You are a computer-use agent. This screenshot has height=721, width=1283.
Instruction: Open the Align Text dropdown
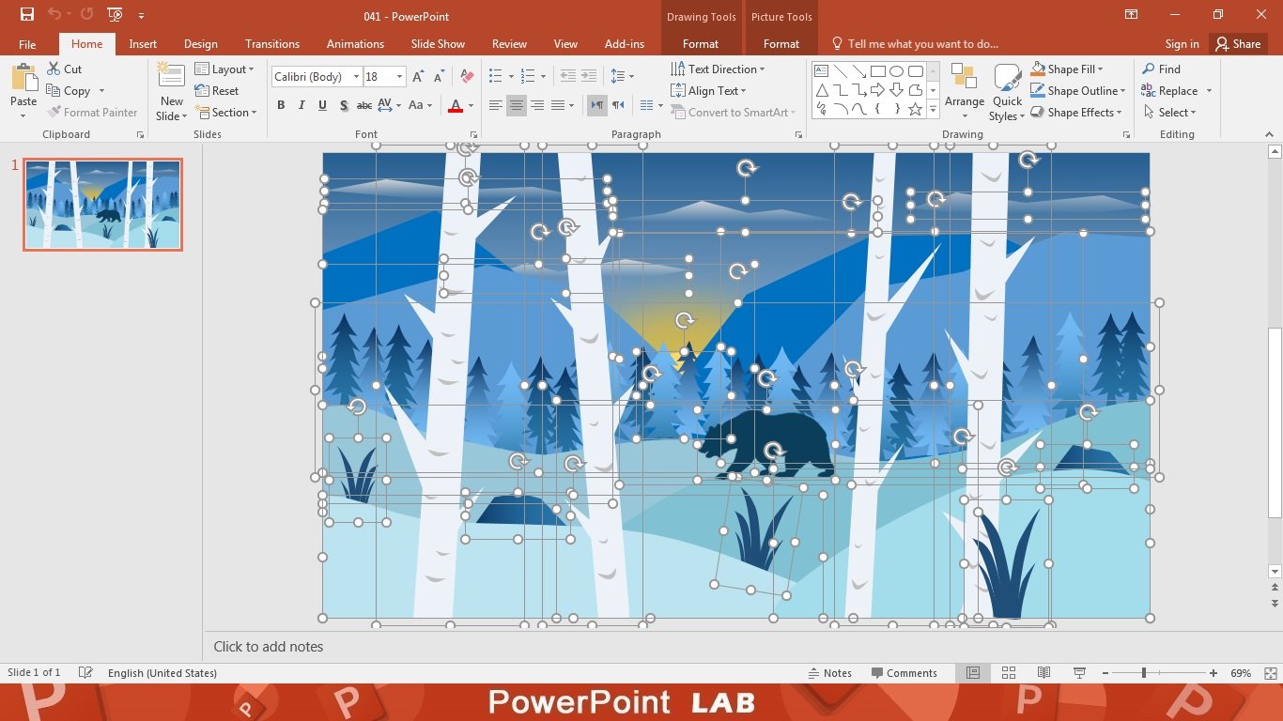(x=709, y=91)
